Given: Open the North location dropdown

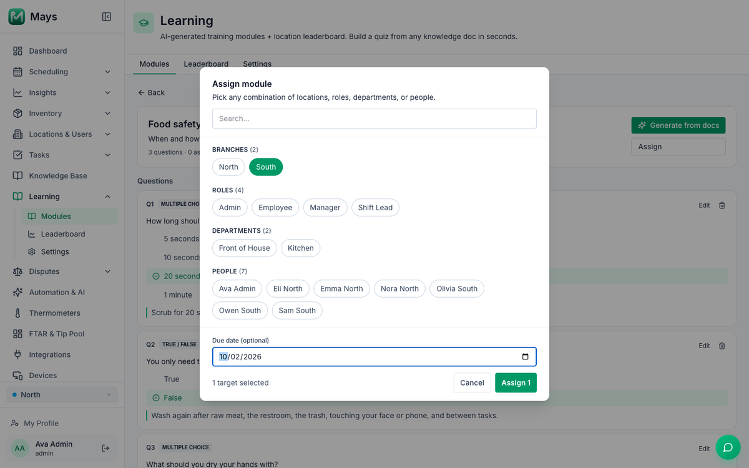Looking at the screenshot, I should [62, 394].
